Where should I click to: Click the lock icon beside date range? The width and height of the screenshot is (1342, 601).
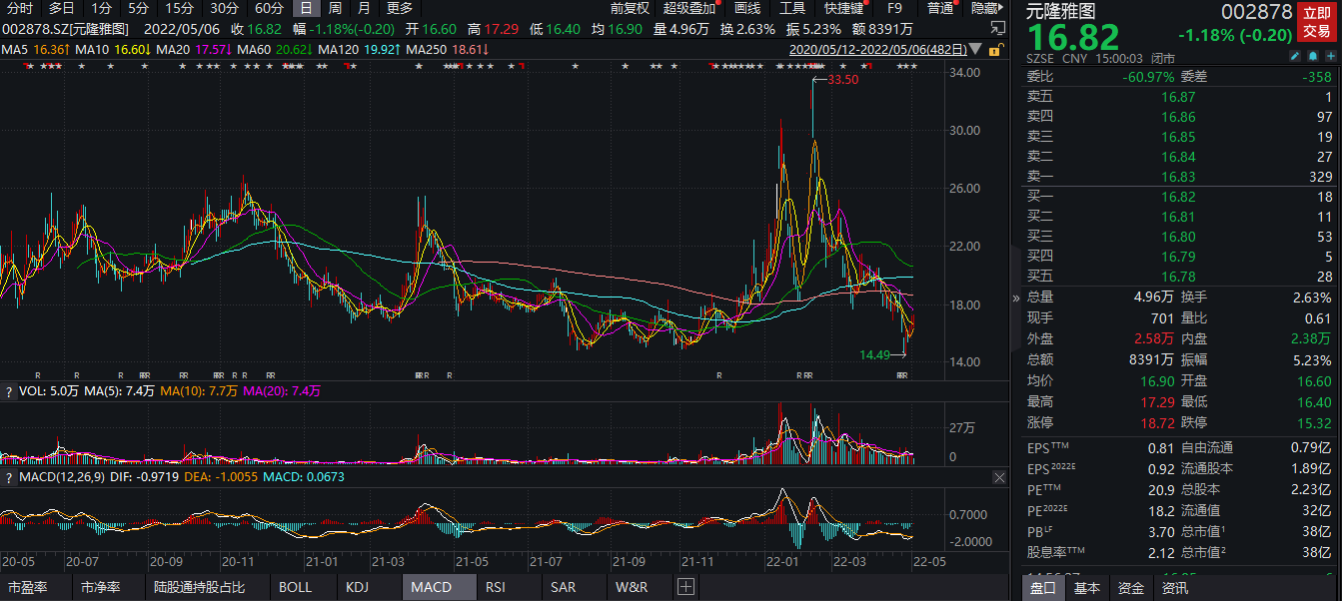point(994,49)
